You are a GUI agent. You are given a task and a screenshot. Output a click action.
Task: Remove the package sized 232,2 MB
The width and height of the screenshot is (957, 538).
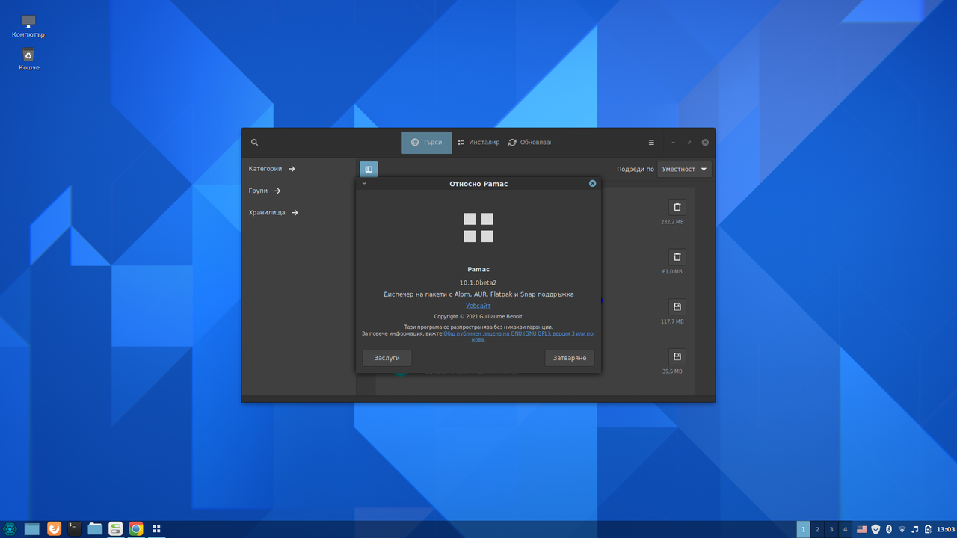point(677,207)
